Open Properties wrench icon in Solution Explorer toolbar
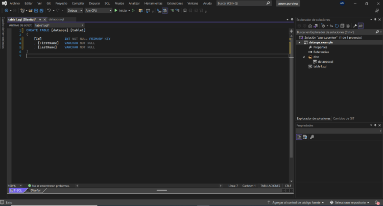This screenshot has width=383, height=206. pos(355,25)
